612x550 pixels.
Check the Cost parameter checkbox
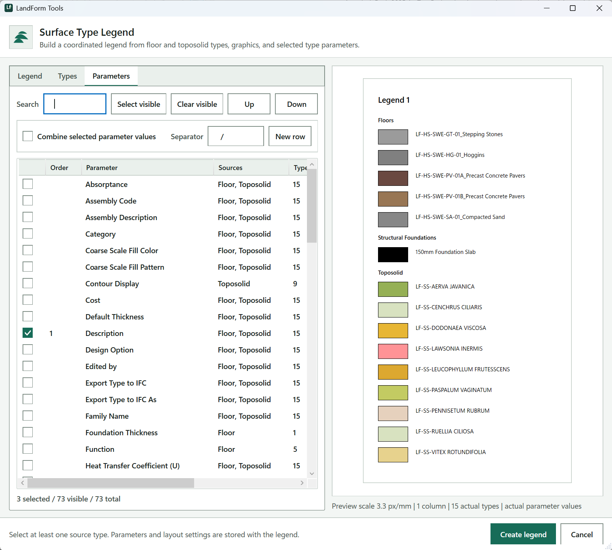point(27,300)
